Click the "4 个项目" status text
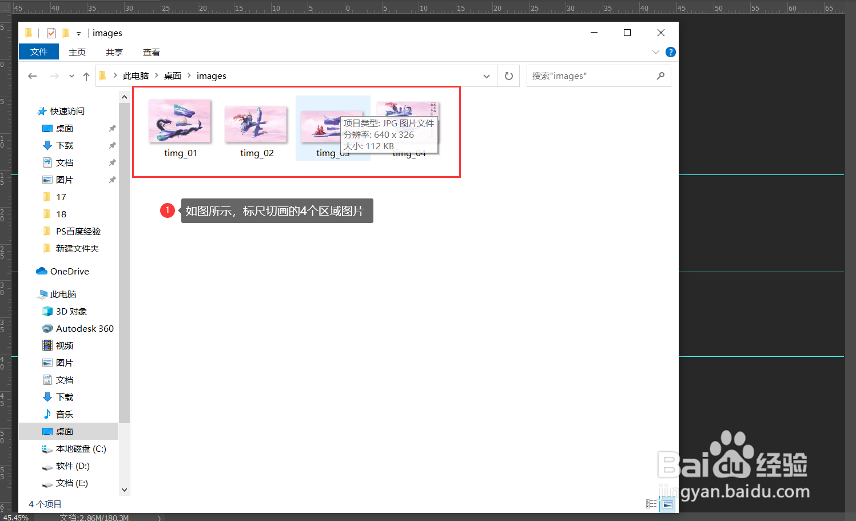 click(x=45, y=504)
